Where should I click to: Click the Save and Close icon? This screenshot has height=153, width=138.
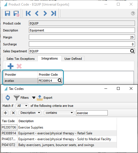(16, 13)
